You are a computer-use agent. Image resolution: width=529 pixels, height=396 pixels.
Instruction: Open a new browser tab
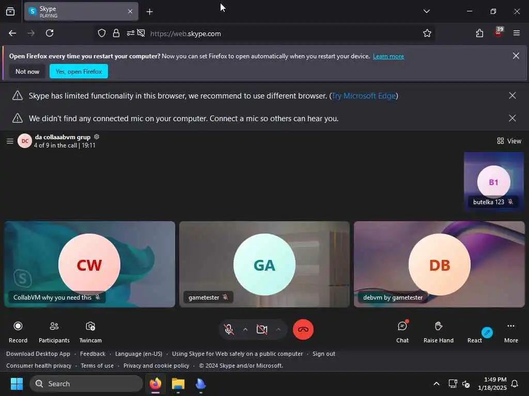click(149, 12)
